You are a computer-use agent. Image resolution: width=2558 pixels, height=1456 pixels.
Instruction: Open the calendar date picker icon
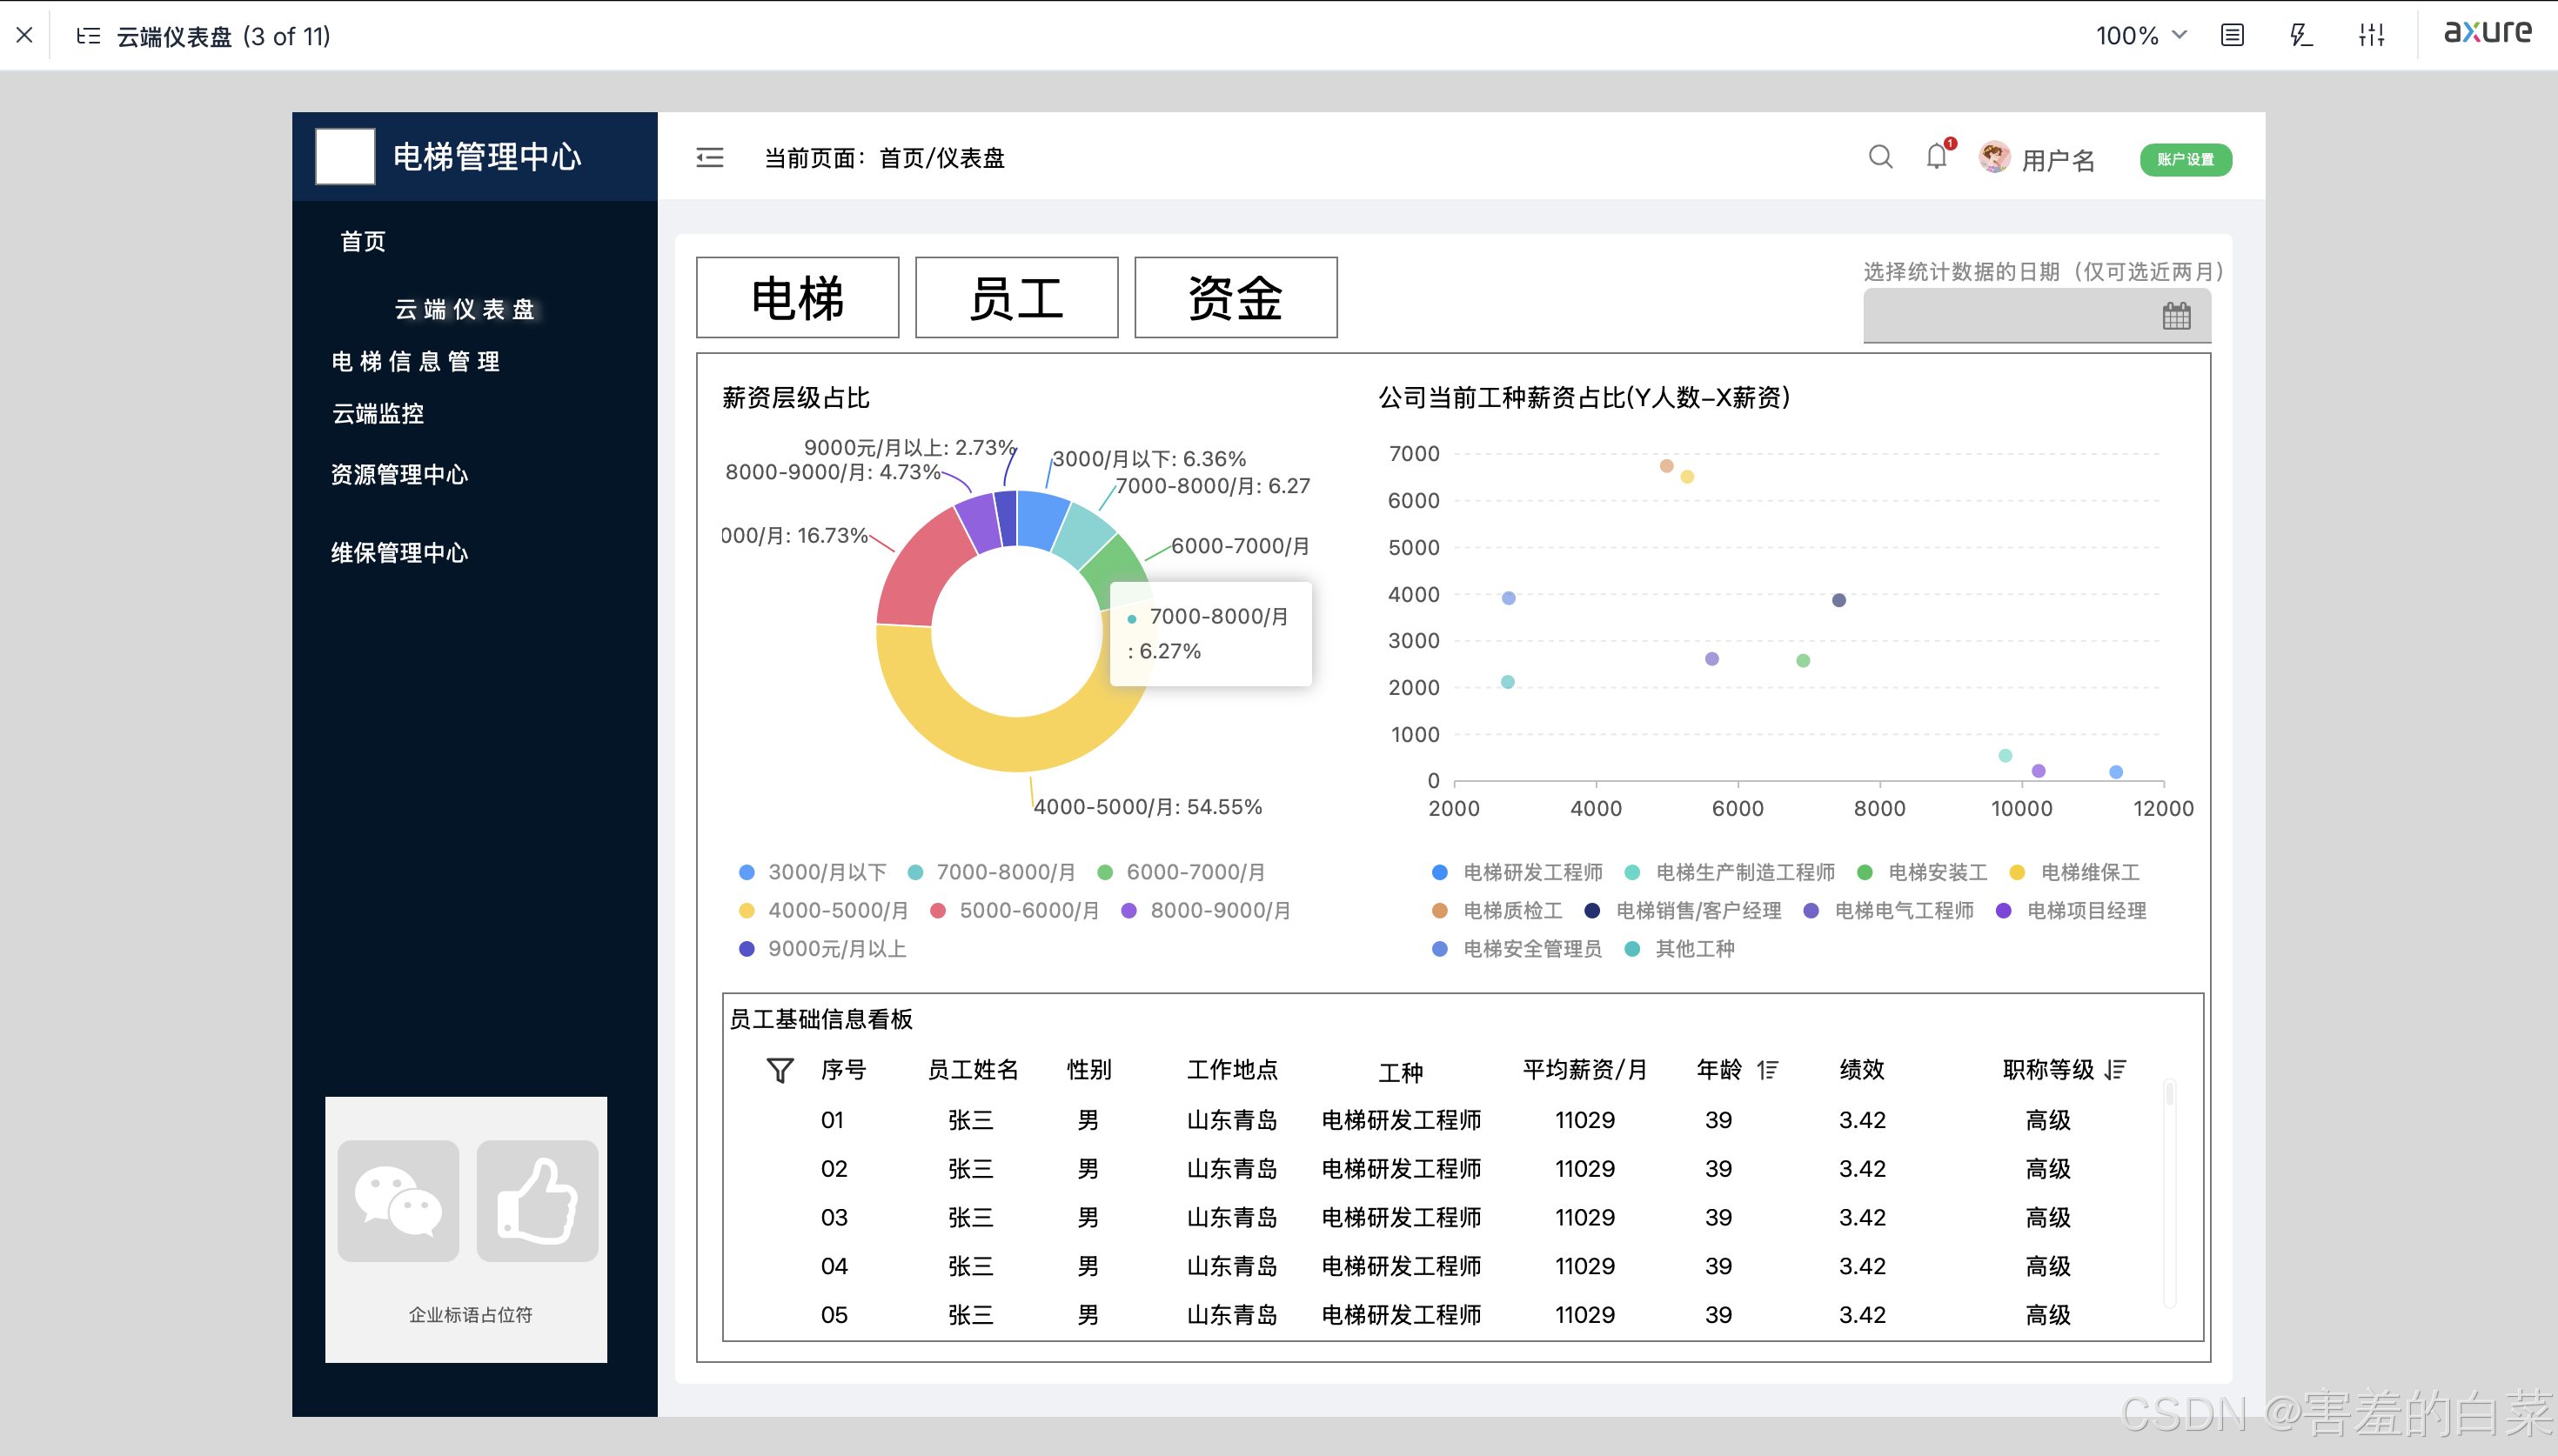tap(2176, 317)
